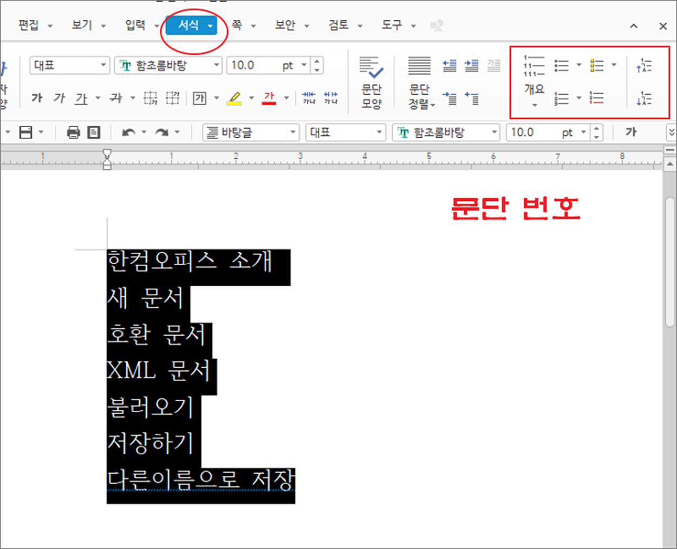Click the ribbon font size stepper arrows
Image resolution: width=677 pixels, height=549 pixels.
pyautogui.click(x=317, y=66)
